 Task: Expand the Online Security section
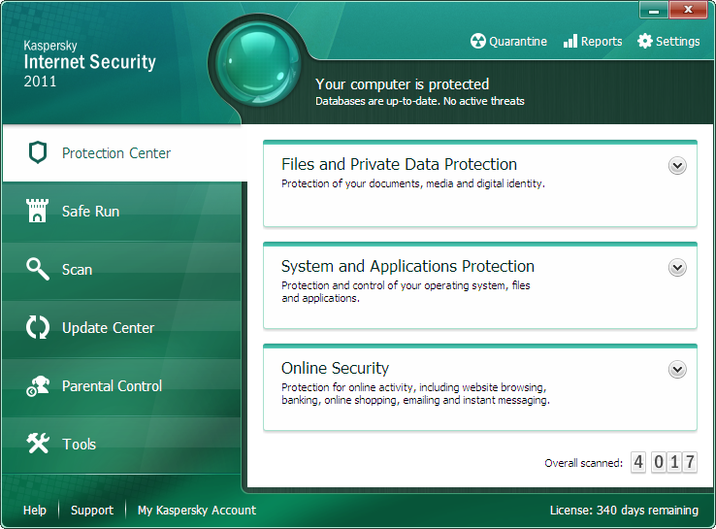click(677, 370)
